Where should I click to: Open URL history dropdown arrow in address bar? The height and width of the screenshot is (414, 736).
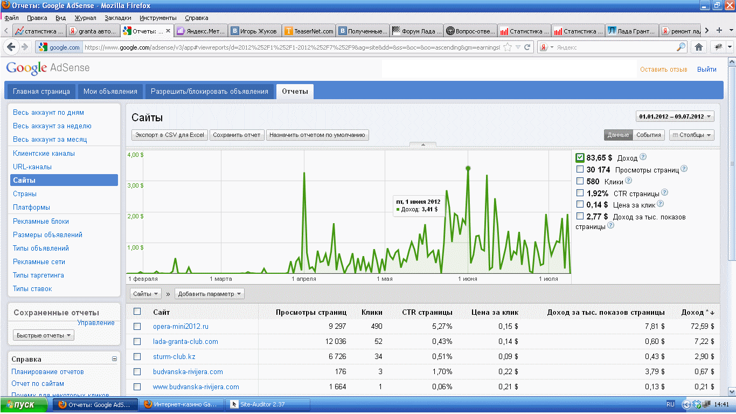518,47
